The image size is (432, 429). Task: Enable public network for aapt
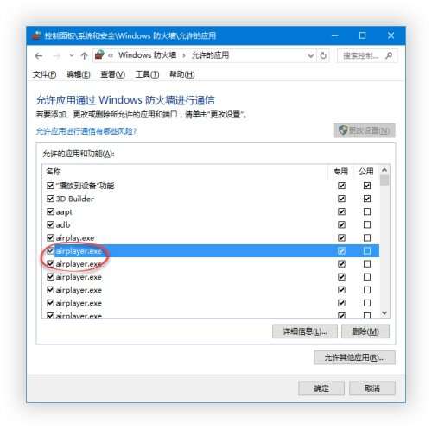(367, 211)
